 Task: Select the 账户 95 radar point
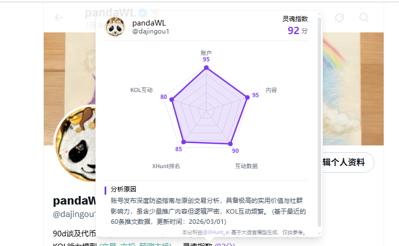(x=206, y=68)
